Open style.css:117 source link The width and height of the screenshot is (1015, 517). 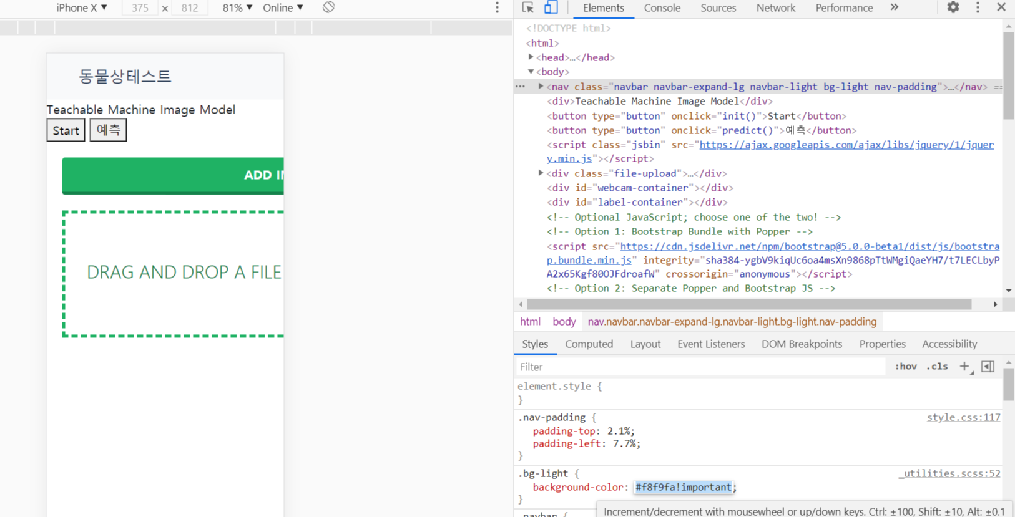click(963, 417)
